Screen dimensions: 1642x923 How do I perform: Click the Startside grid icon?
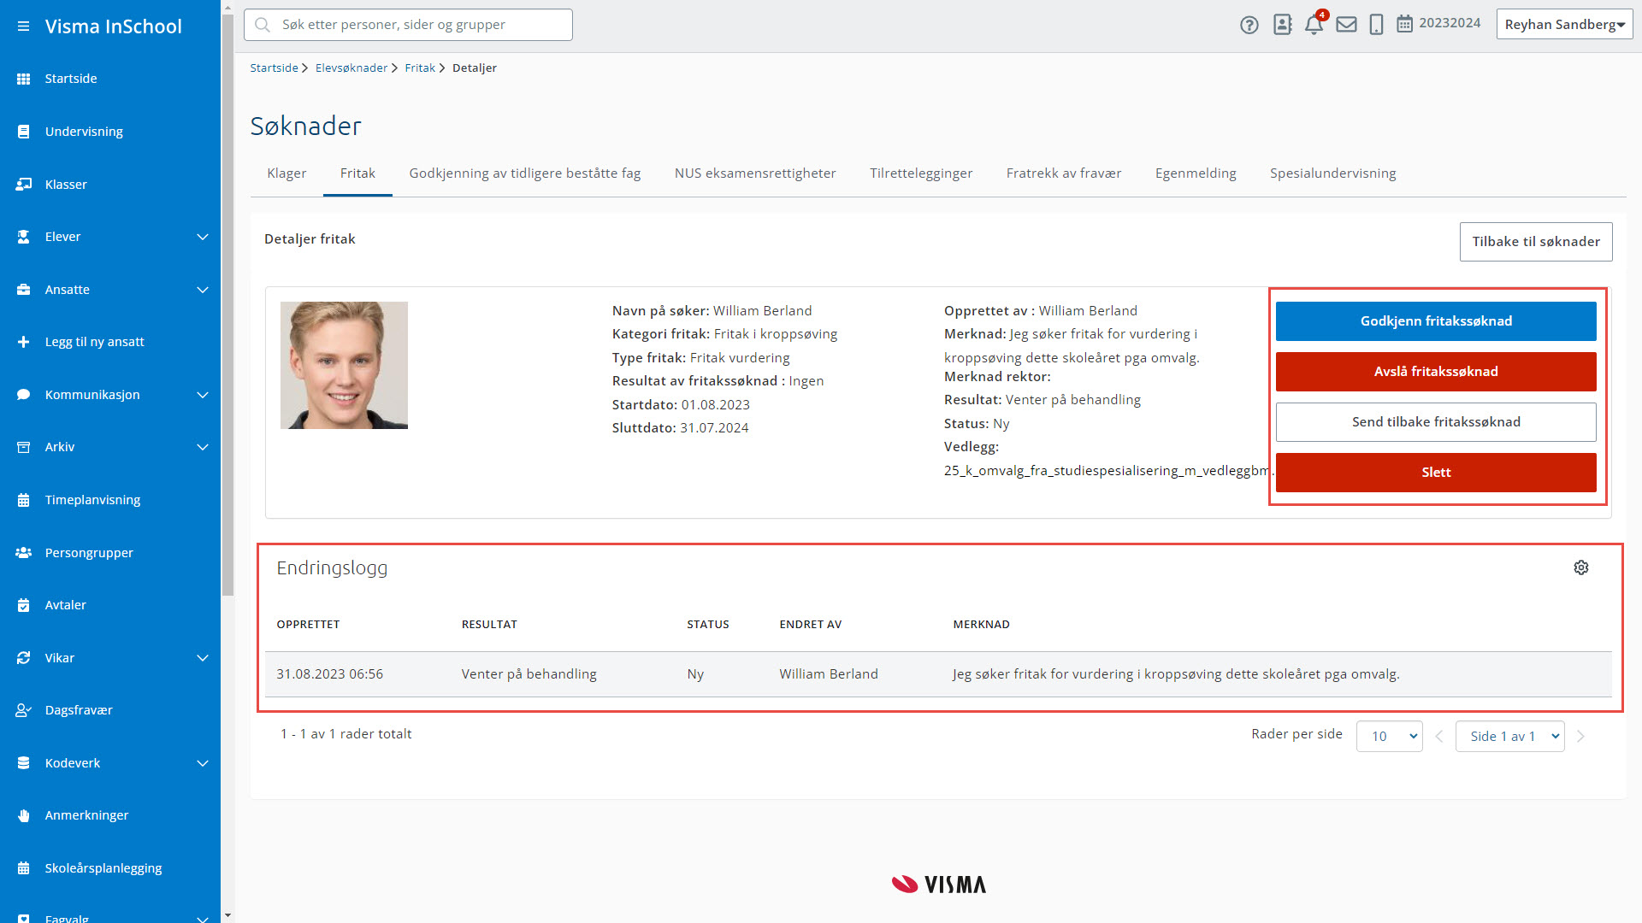click(x=24, y=79)
